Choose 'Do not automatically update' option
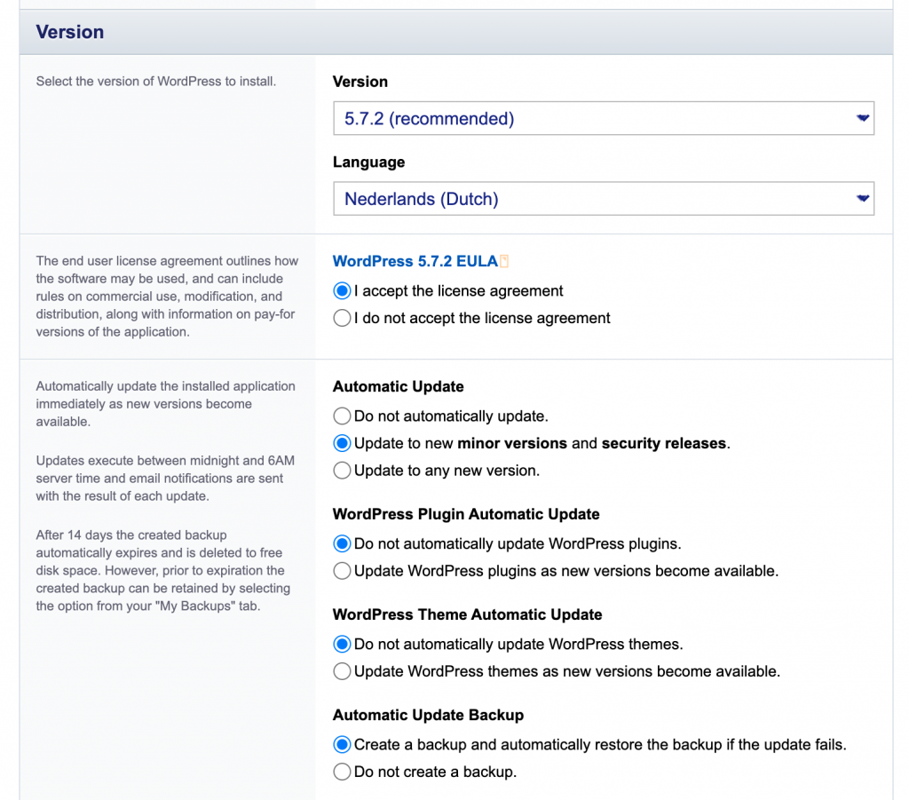Image resolution: width=909 pixels, height=800 pixels. pyautogui.click(x=342, y=416)
